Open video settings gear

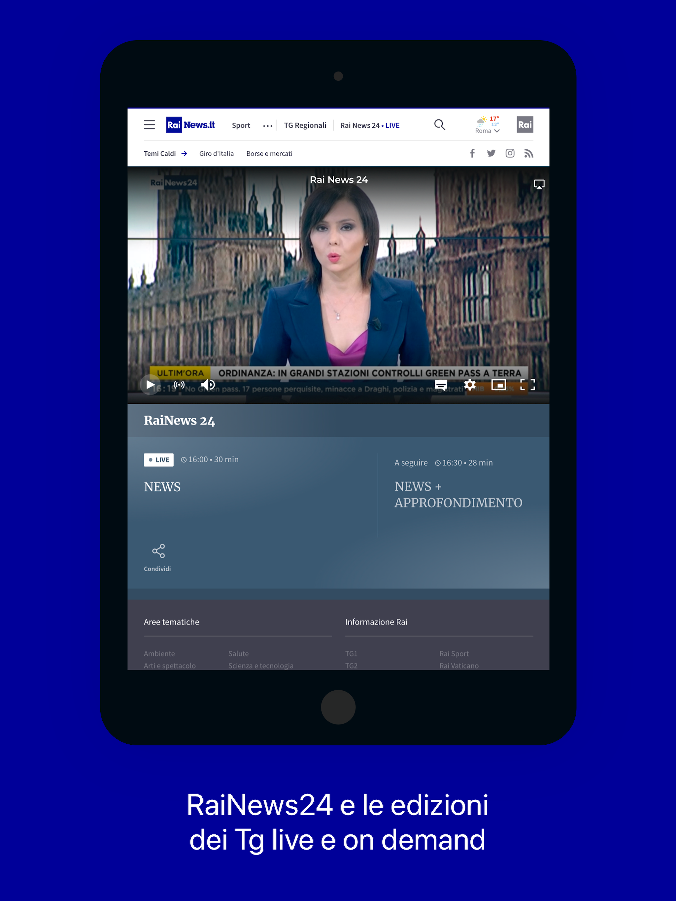click(x=470, y=385)
